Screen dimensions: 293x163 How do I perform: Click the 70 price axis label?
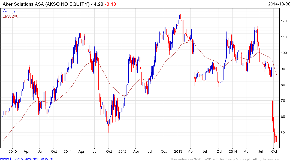(283, 101)
